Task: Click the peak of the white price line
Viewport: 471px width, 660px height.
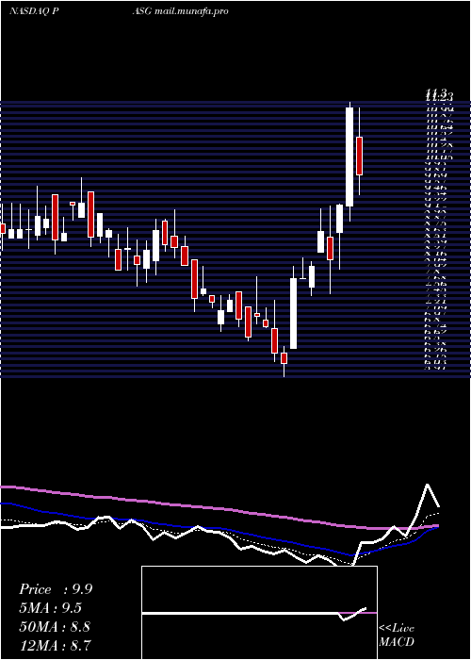Action: click(x=428, y=485)
